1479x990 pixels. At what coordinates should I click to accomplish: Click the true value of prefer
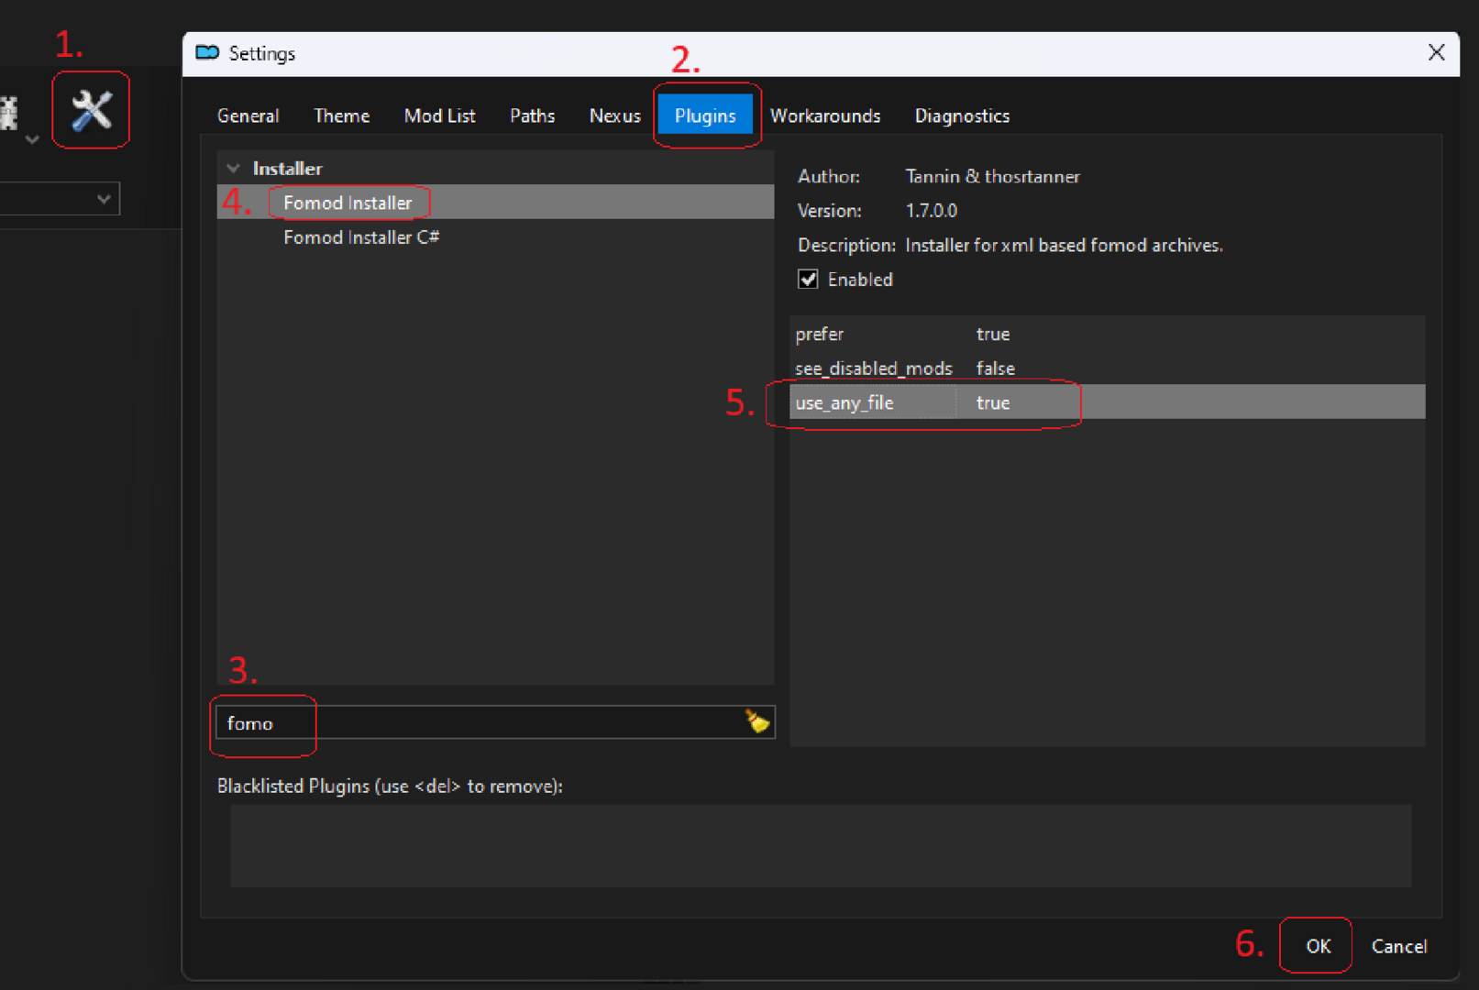(x=993, y=334)
